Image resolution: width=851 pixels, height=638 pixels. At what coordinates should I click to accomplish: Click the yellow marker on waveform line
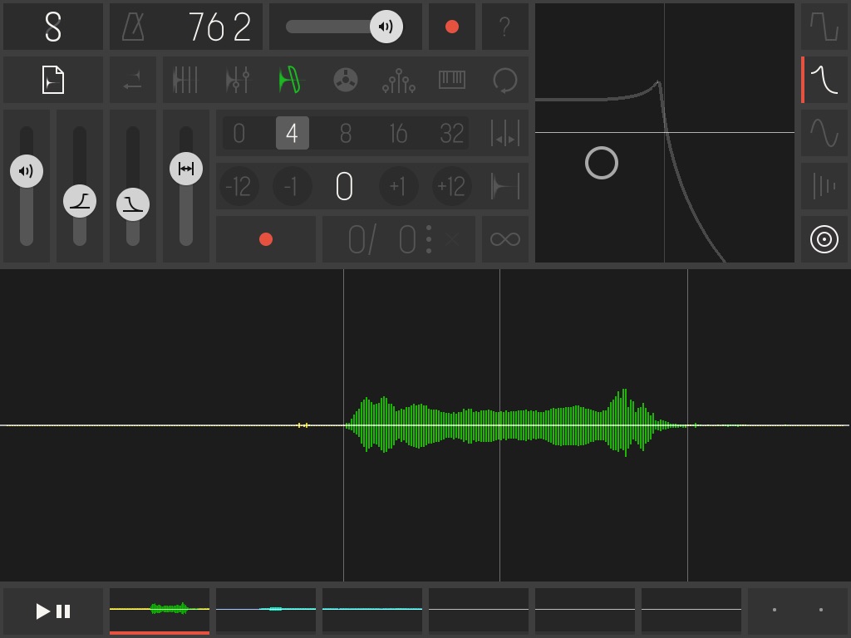[303, 425]
